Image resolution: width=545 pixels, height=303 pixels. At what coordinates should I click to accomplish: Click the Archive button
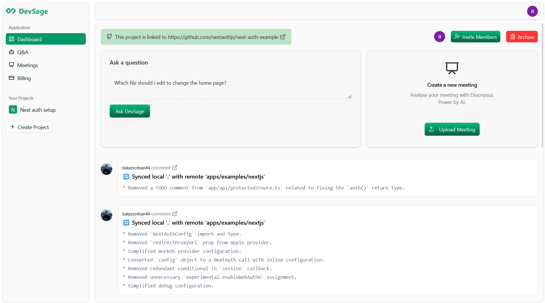522,37
